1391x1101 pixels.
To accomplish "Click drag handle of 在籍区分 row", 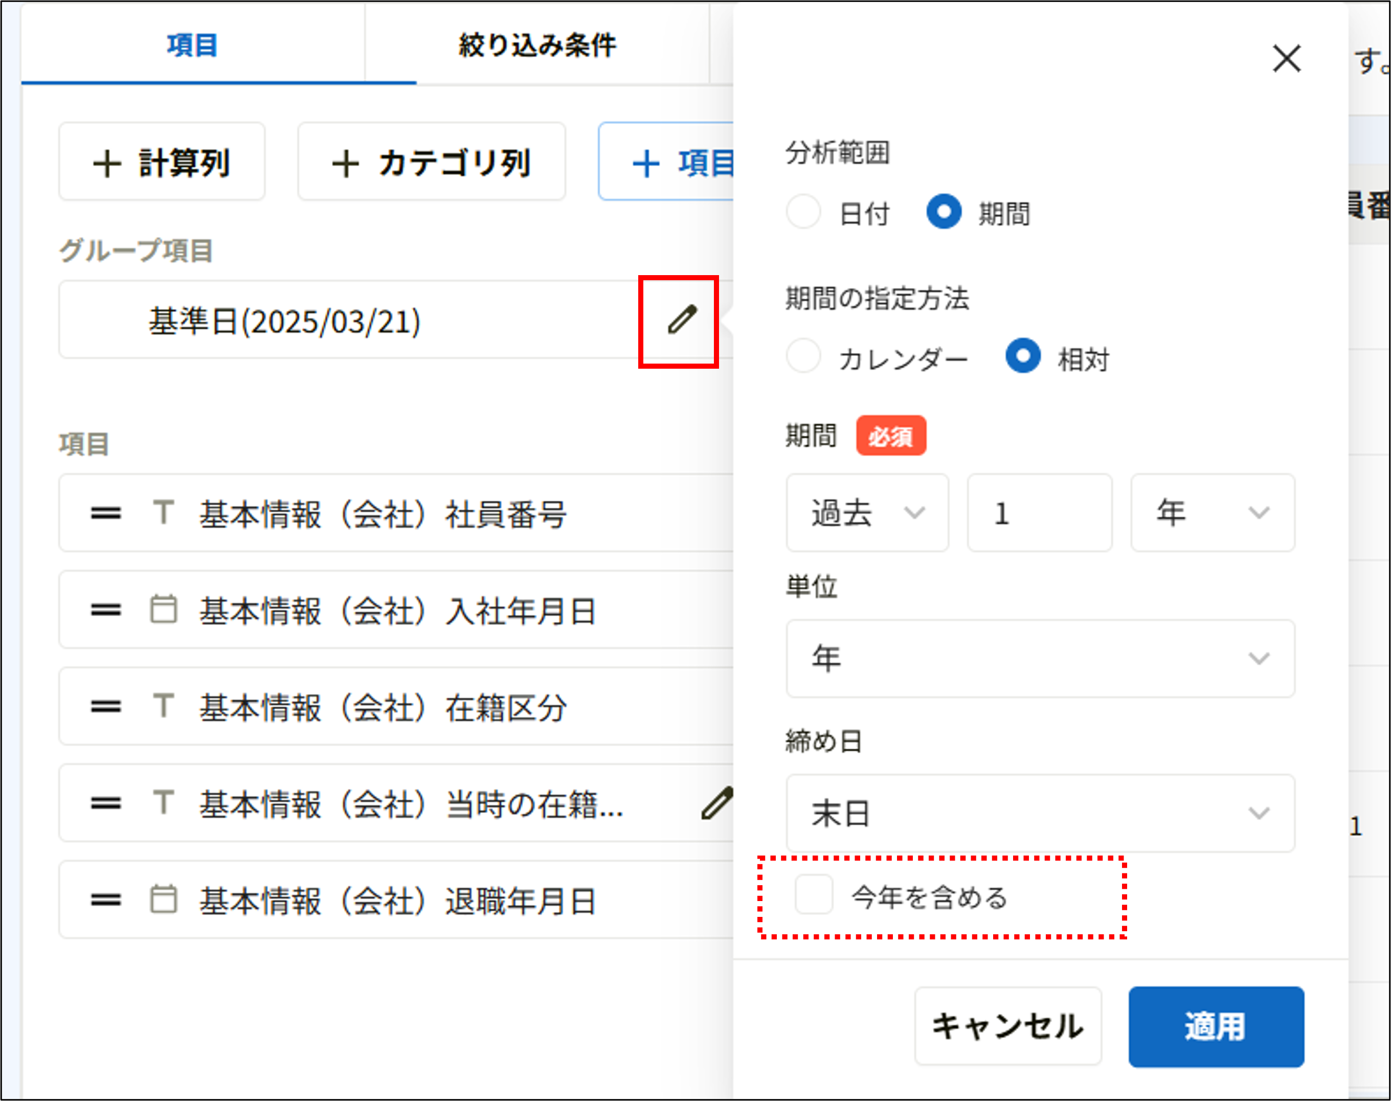I will [106, 707].
